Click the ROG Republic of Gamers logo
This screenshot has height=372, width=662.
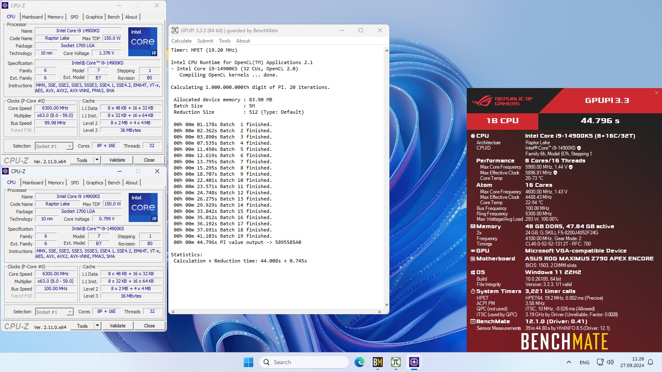(503, 100)
